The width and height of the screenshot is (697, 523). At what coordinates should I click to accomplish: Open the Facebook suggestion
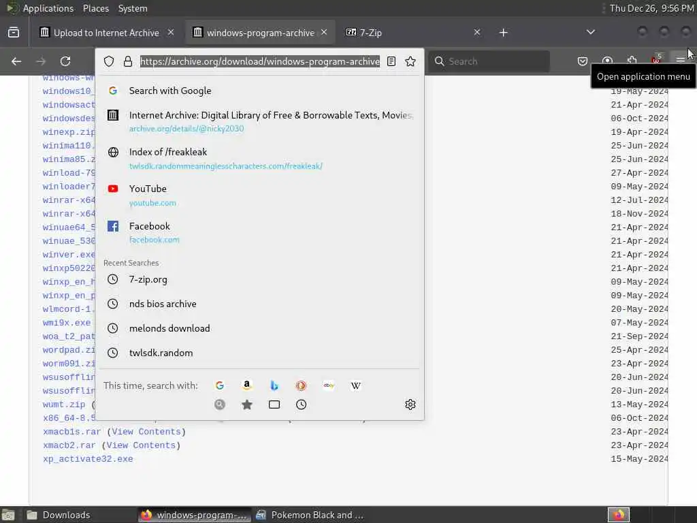[259, 233]
